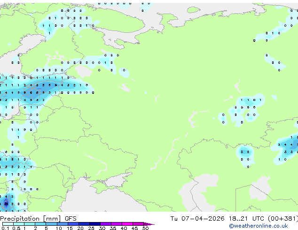The height and width of the screenshot is (230, 298).
Task: Select the 20–25 mm dark blue legend swatch
Action: pyautogui.click(x=84, y=224)
